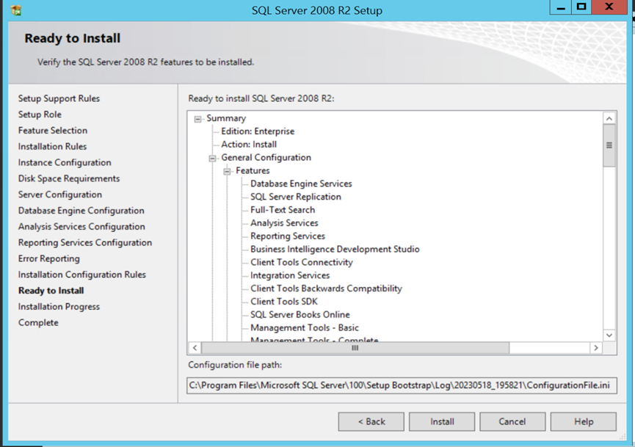Select Database Engine Services in the tree
This screenshot has height=447, width=635.
click(x=301, y=183)
